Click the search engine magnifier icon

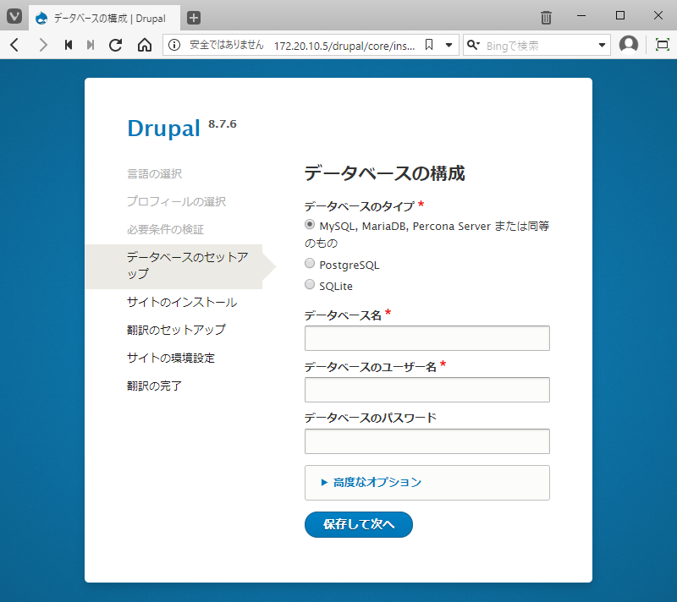pyautogui.click(x=473, y=45)
